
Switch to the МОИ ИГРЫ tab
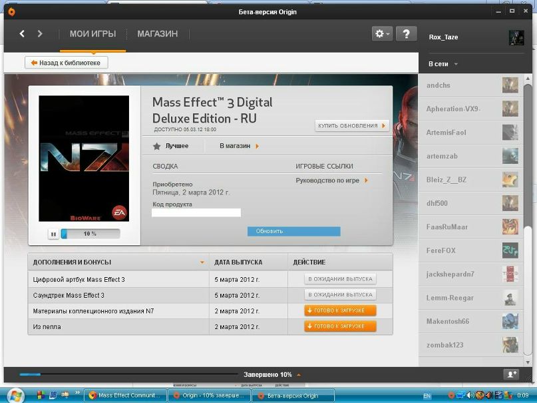point(92,33)
